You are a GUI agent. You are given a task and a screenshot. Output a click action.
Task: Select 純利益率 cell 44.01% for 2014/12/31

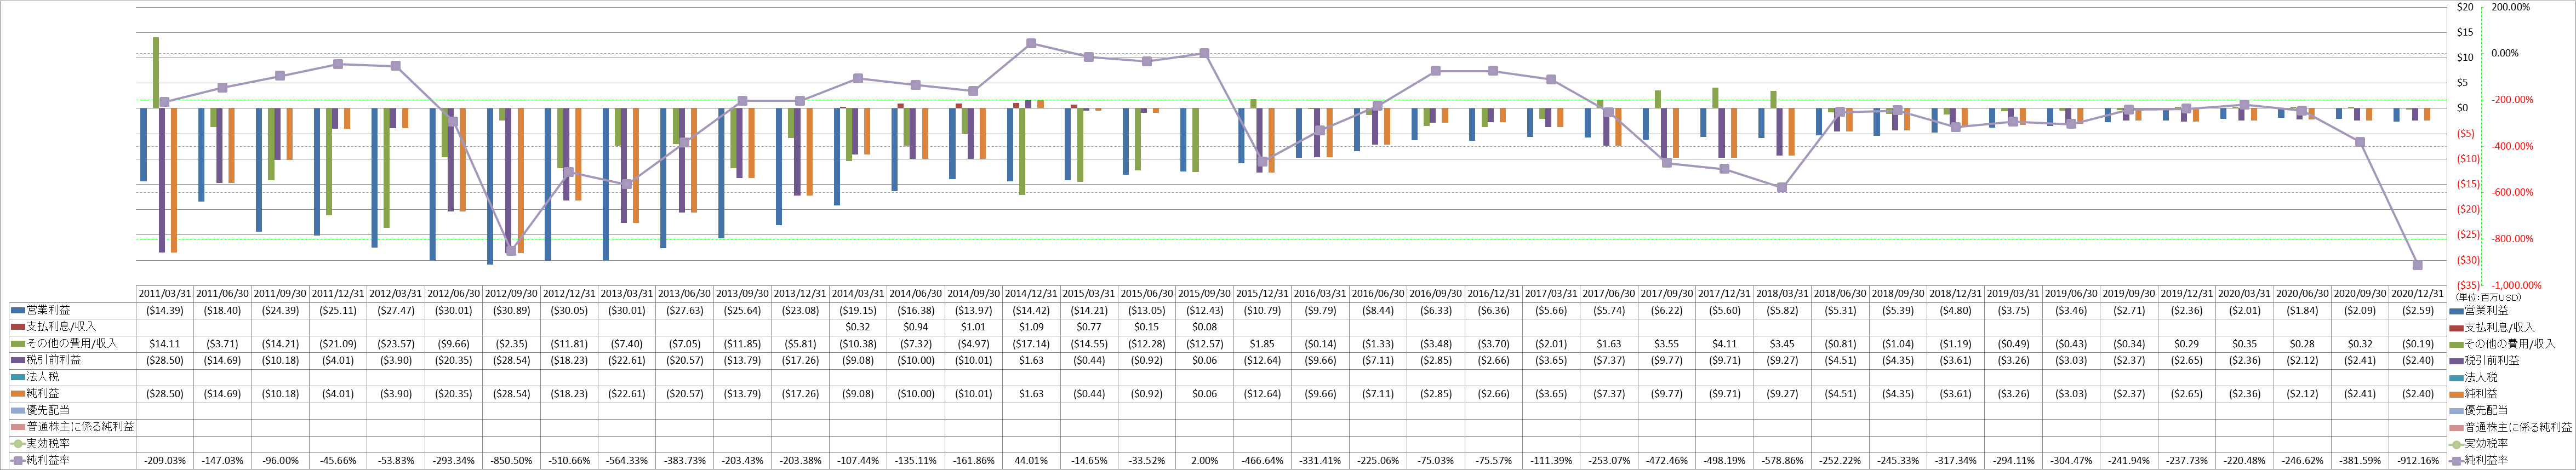tap(1032, 461)
